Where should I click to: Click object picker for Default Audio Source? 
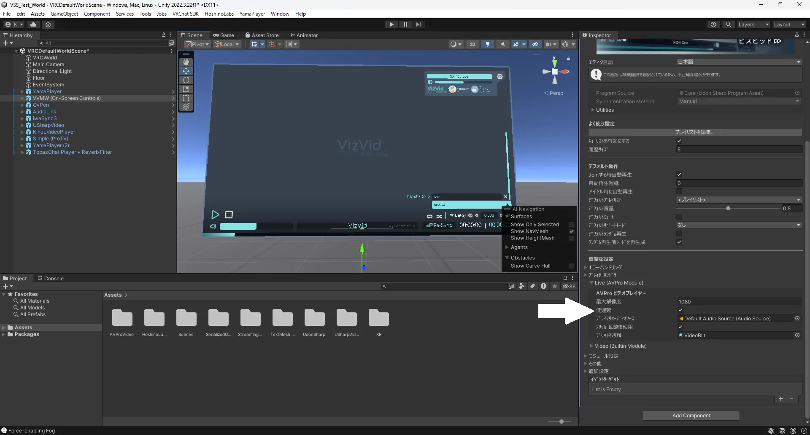coord(797,319)
